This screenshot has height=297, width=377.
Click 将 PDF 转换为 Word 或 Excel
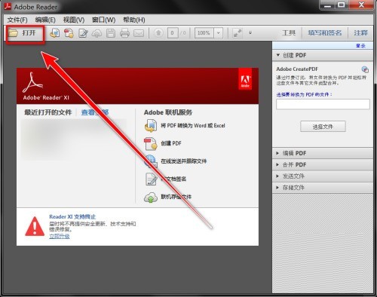(x=193, y=126)
